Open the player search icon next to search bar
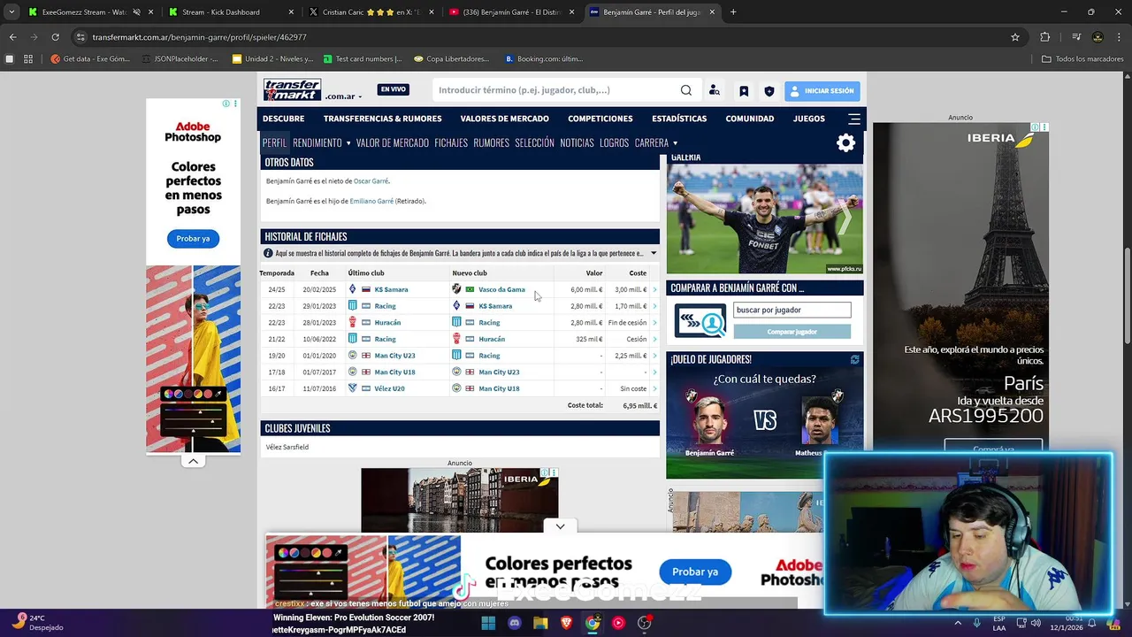 [x=715, y=90]
